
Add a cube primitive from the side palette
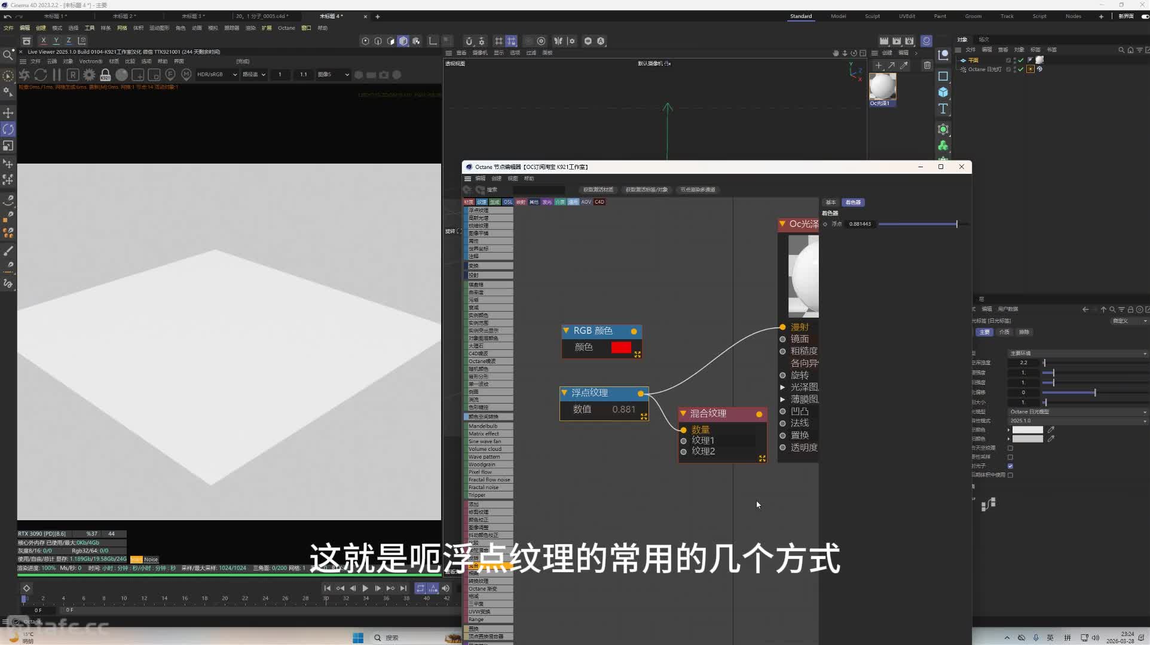click(x=943, y=92)
